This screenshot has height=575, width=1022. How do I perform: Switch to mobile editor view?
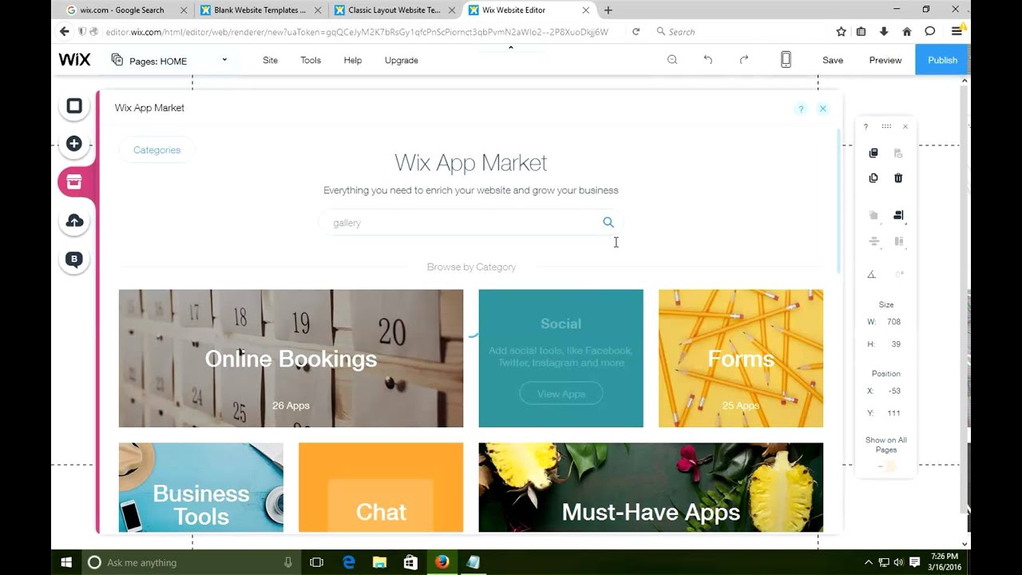786,60
